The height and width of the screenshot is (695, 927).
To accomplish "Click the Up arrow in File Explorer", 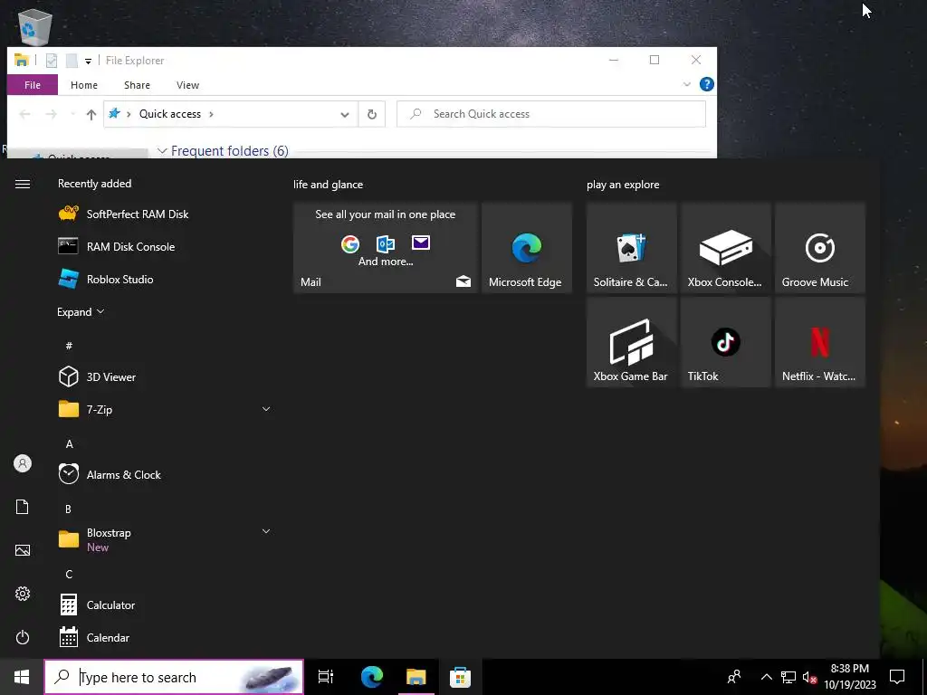I will click(91, 114).
